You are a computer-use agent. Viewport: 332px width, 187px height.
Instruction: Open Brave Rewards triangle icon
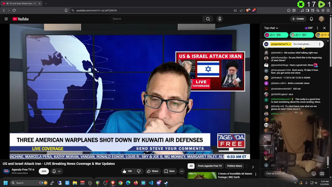254,10
